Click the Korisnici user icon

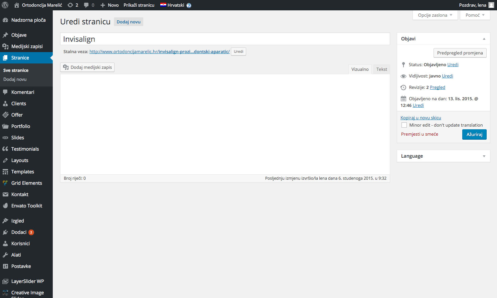(5, 244)
